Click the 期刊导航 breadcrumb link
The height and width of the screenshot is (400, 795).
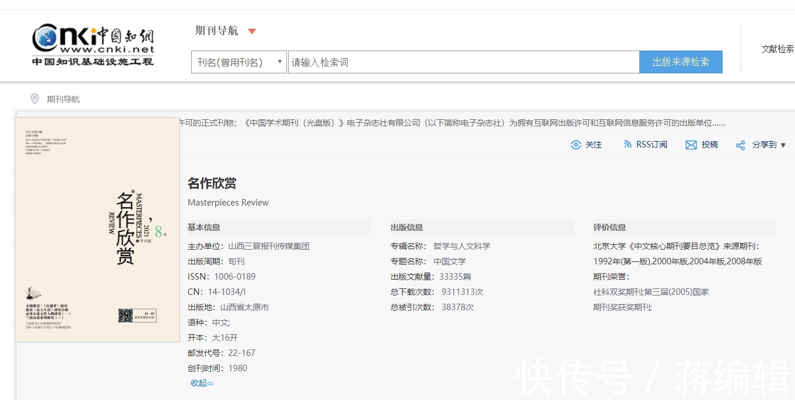pyautogui.click(x=64, y=99)
